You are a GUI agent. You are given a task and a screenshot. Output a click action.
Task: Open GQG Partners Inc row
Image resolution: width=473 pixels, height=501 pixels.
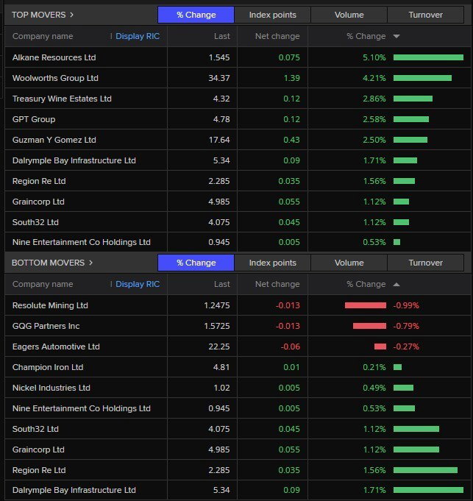(238, 326)
